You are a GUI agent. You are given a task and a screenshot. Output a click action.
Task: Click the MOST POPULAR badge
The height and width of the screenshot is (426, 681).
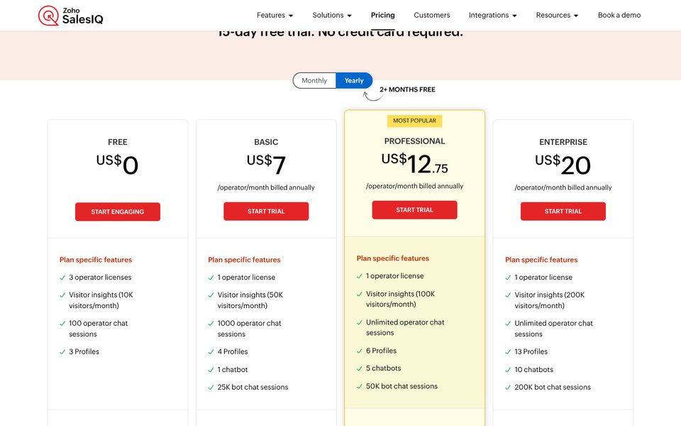click(415, 121)
